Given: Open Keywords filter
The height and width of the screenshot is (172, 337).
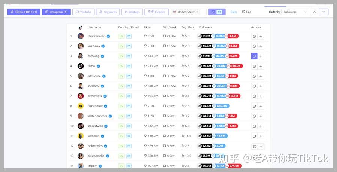Looking at the screenshot, I should (x=108, y=12).
